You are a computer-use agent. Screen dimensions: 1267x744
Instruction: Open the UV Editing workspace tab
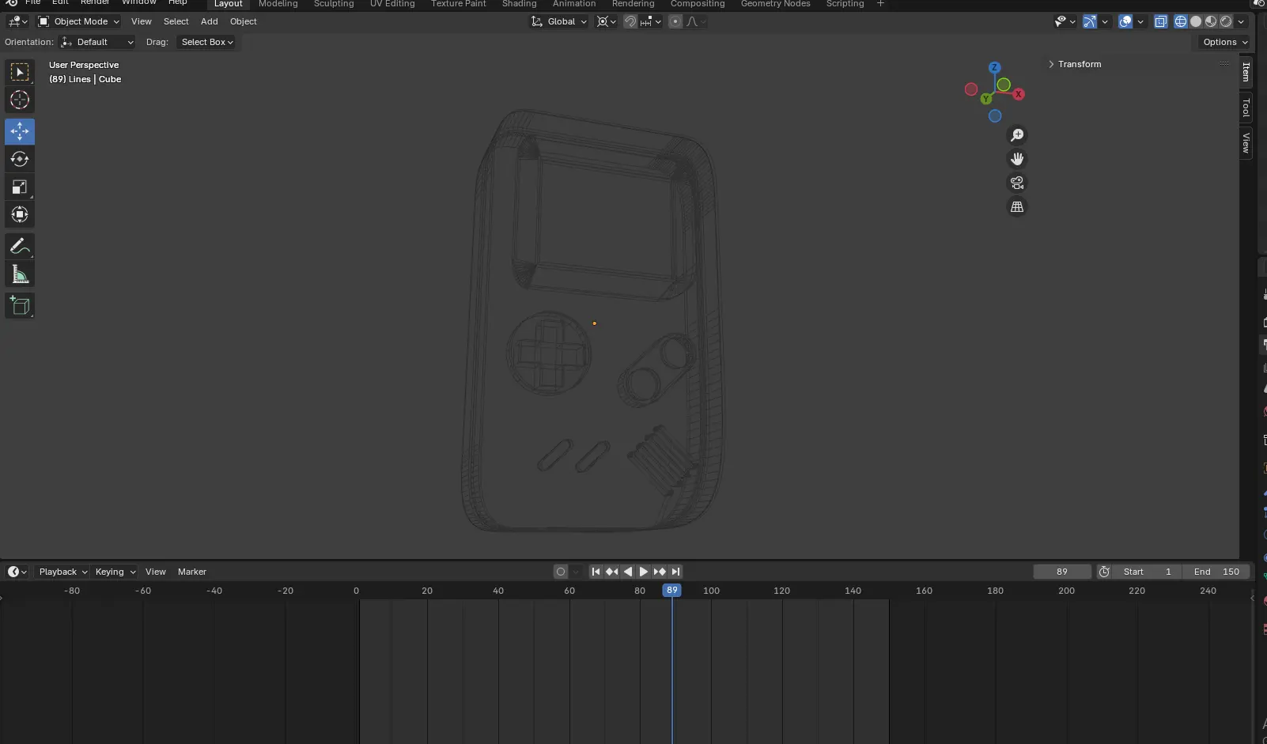click(392, 4)
